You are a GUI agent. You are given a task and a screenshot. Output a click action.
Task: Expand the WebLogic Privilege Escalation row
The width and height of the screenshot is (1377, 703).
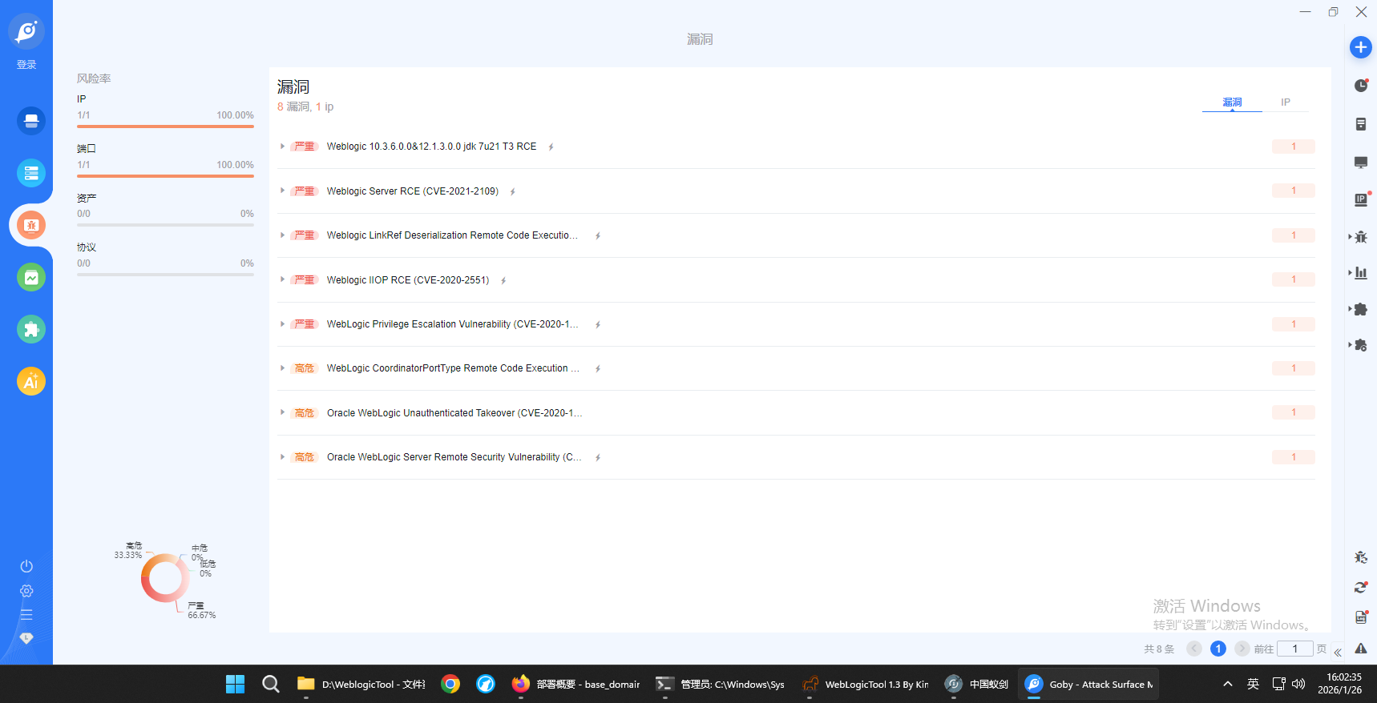click(x=282, y=324)
